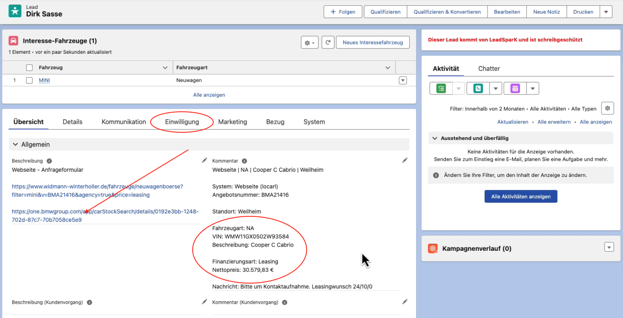Image resolution: width=623 pixels, height=318 pixels.
Task: Open the MINI vehicle link
Action: click(44, 80)
